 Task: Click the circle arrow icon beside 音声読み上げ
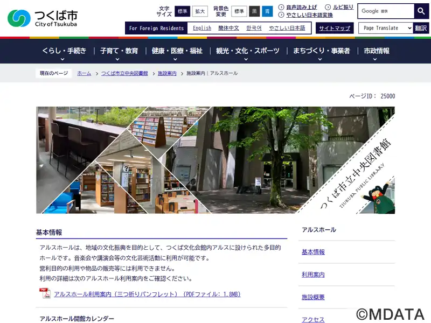coord(281,7)
